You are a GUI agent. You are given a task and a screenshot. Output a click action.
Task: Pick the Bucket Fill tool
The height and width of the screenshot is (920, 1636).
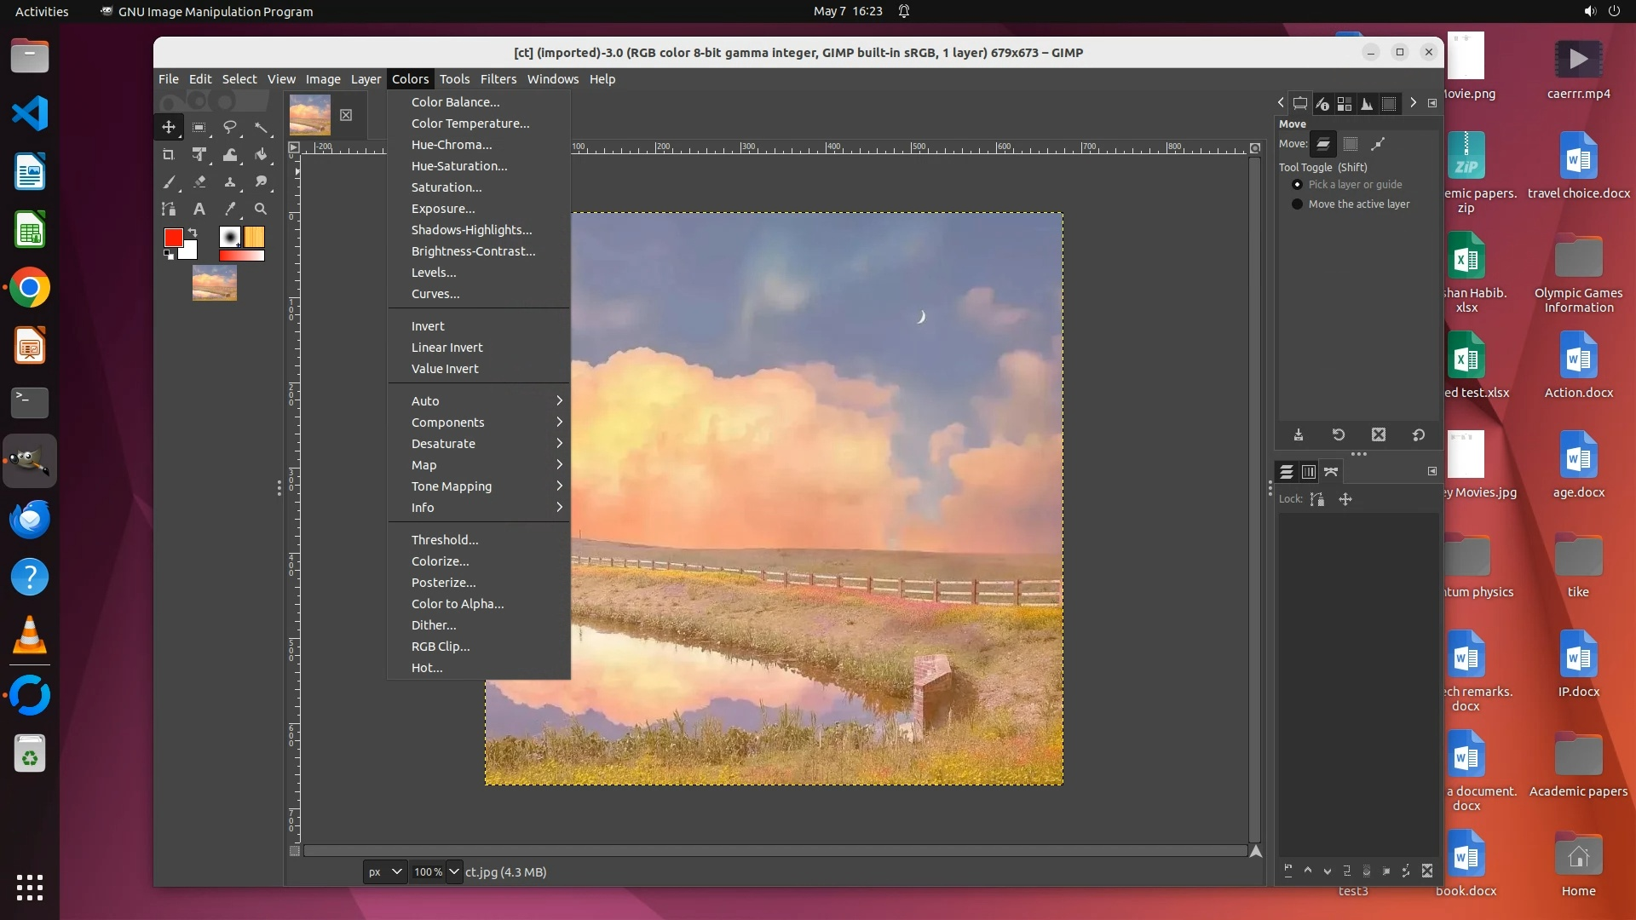tap(261, 155)
